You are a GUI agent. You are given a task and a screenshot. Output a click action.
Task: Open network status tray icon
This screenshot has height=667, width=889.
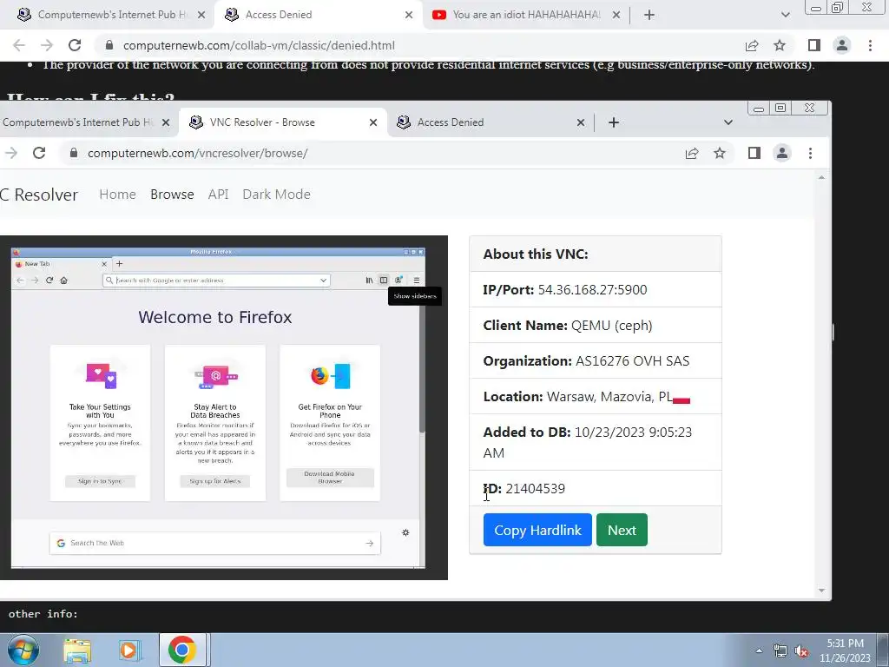(x=780, y=651)
